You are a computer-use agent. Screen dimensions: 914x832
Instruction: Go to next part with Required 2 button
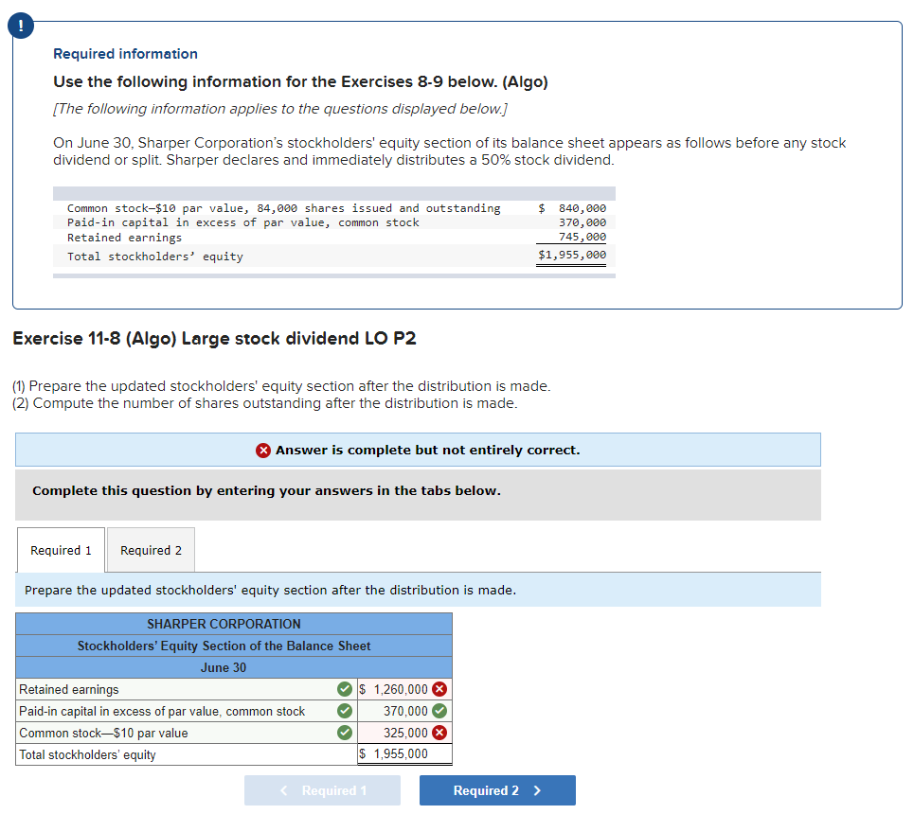497,790
